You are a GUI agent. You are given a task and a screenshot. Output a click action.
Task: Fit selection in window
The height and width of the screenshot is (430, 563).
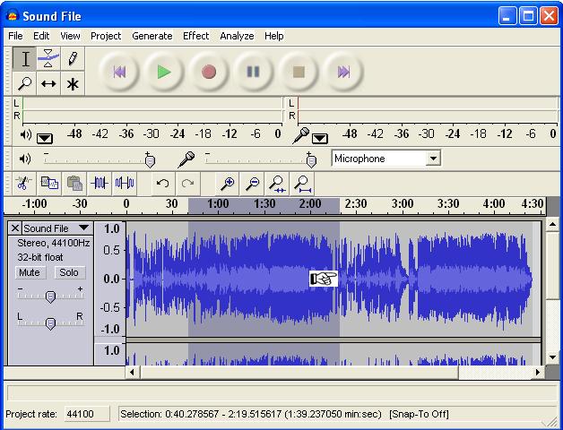pyautogui.click(x=277, y=184)
